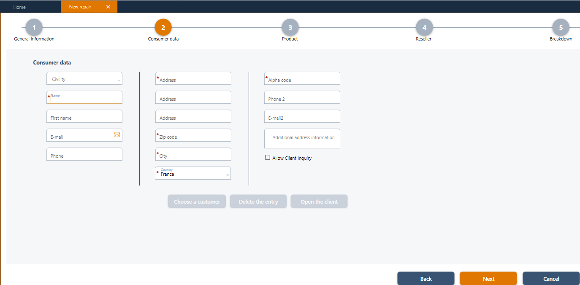Focus the Zip code field

[x=193, y=135]
